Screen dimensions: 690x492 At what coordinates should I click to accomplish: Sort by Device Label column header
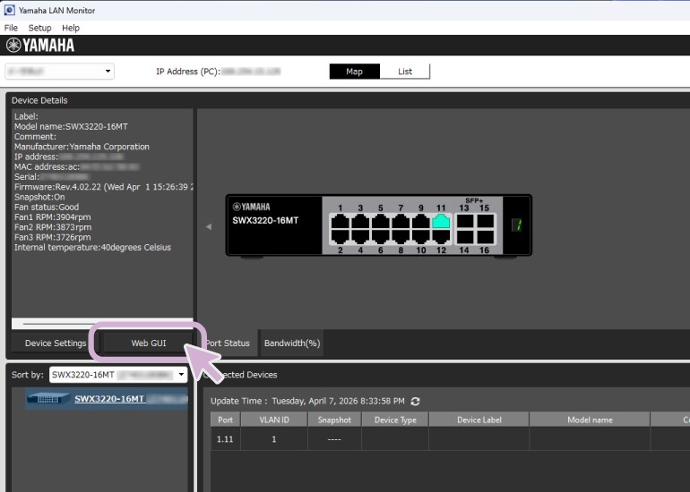[479, 420]
